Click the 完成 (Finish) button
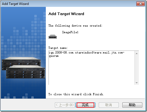Viewport: 147px width, 112px height. (x=85, y=105)
